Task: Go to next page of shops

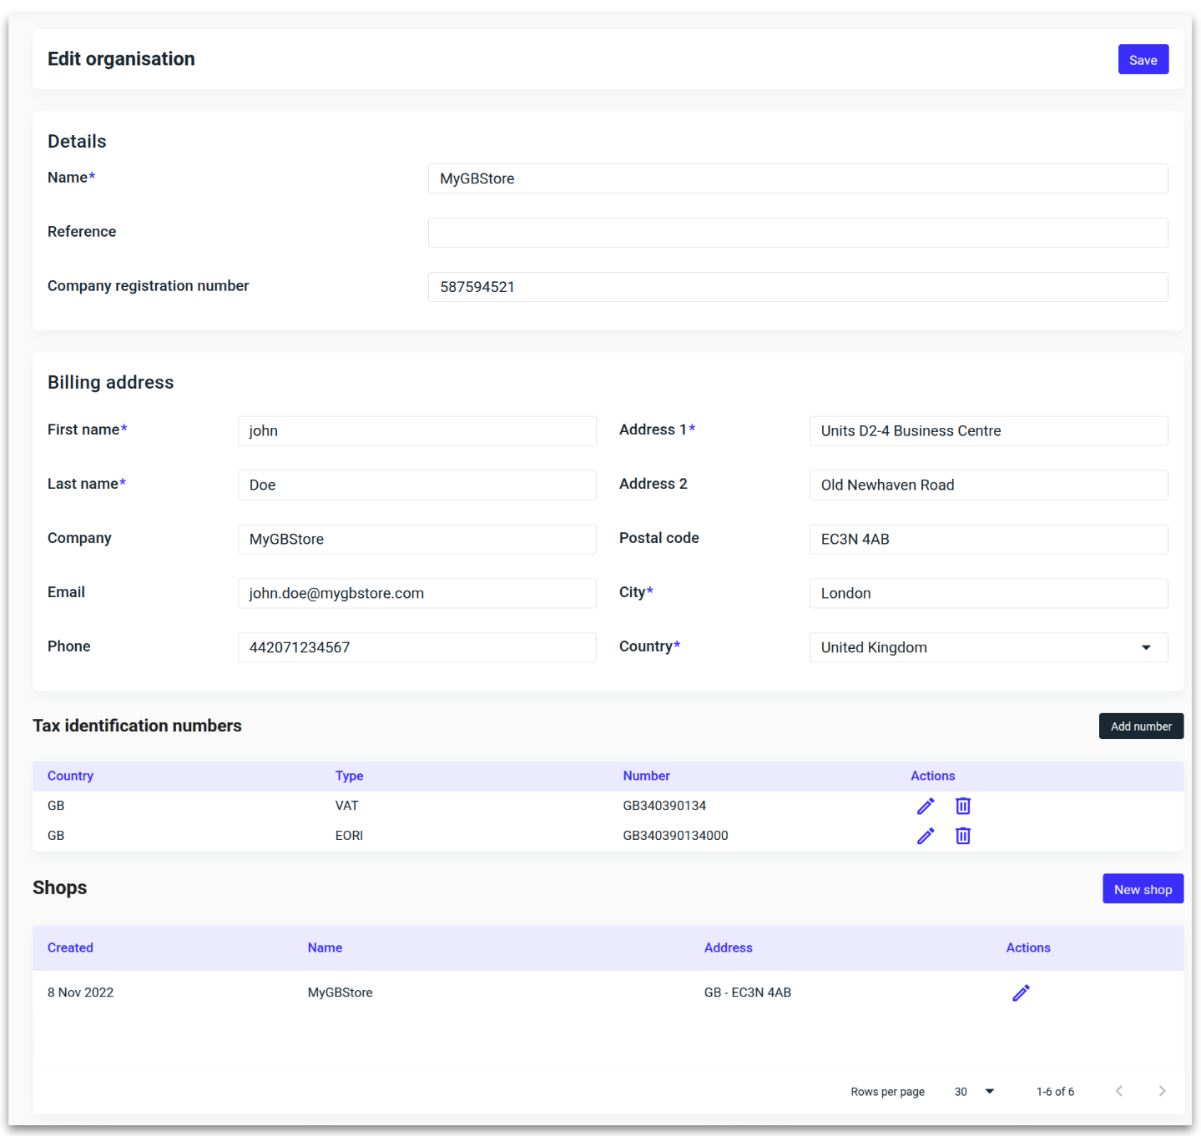Action: point(1162,1091)
